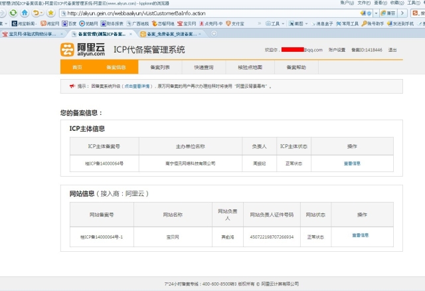Select 首页 navigation tab
The image size is (425, 291).
tap(77, 67)
